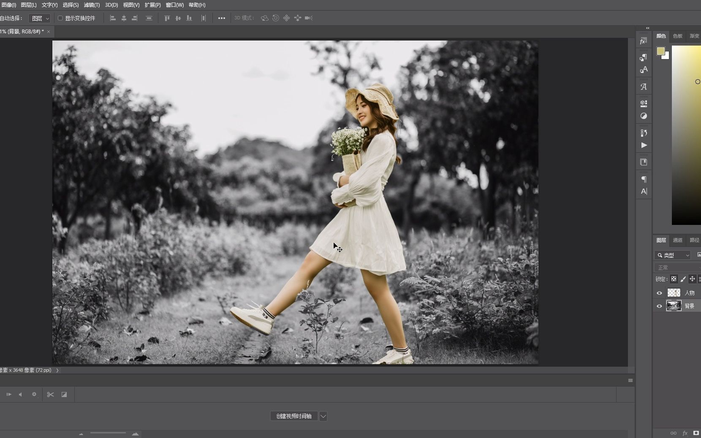Toggle lock image pixels brush
The width and height of the screenshot is (701, 438).
coord(683,279)
